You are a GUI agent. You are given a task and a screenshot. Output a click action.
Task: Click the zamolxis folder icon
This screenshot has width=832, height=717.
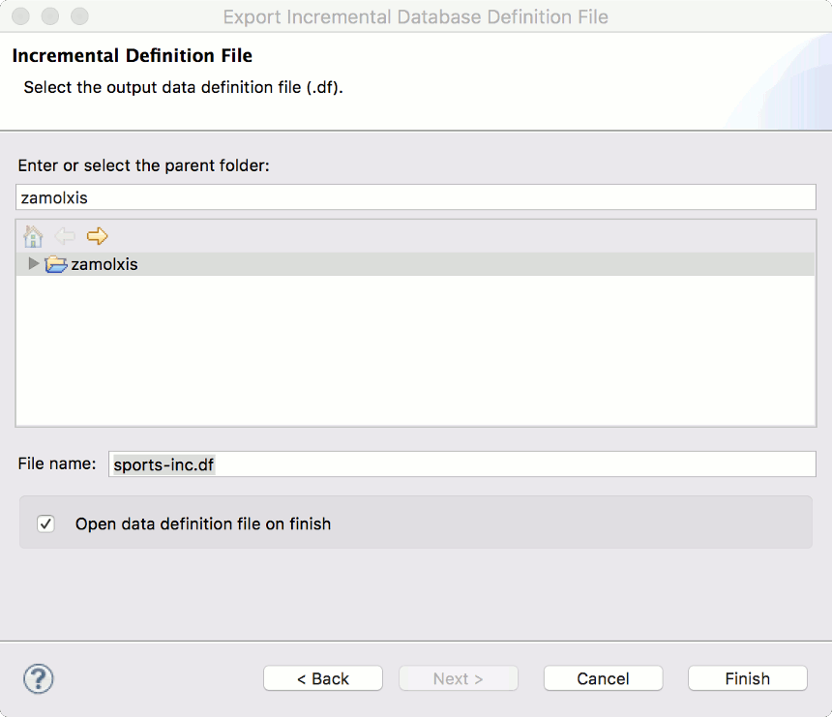pyautogui.click(x=56, y=264)
